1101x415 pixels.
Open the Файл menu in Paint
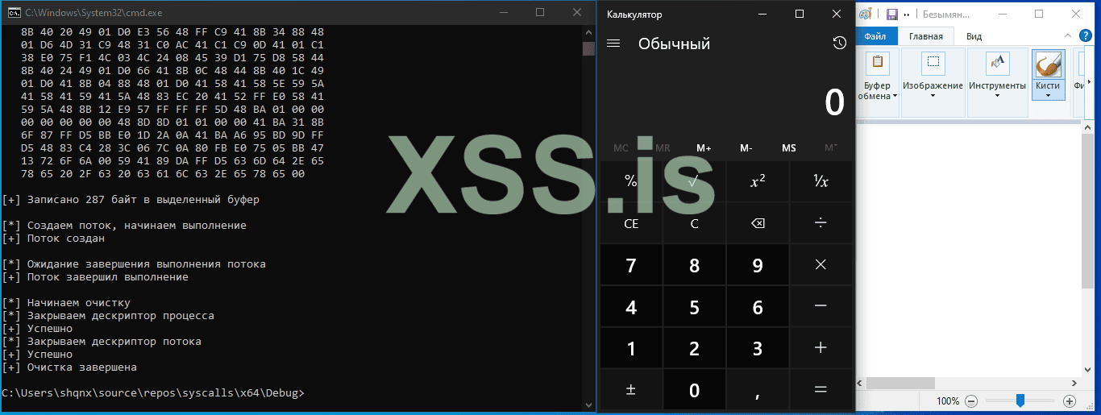(875, 36)
